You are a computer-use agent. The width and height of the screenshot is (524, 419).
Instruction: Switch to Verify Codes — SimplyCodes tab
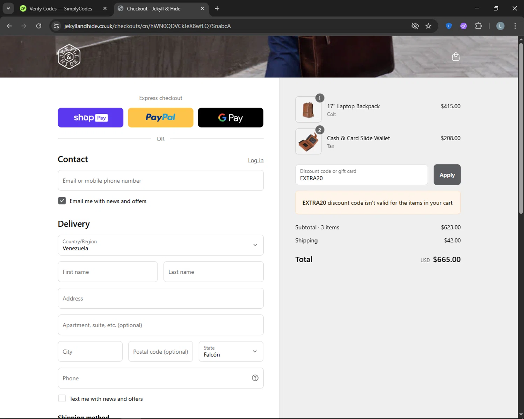click(60, 8)
